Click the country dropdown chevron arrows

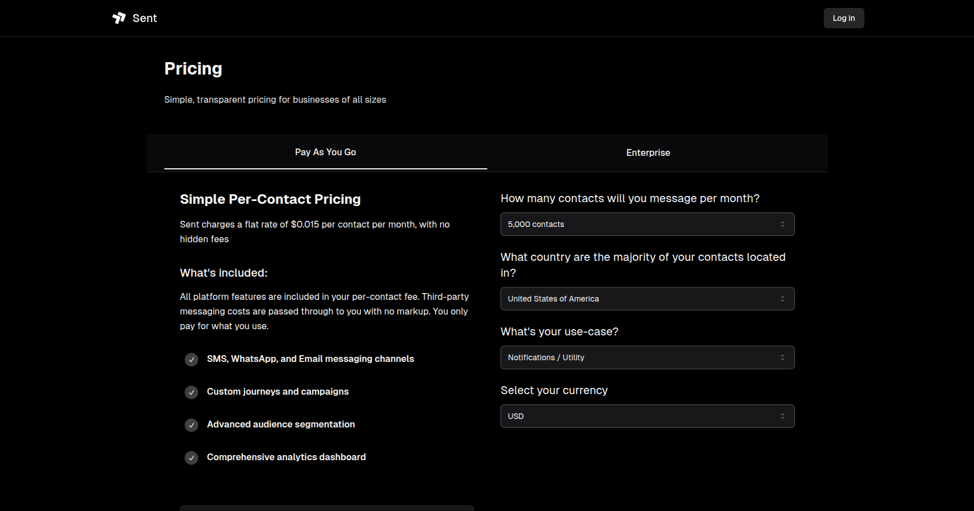(783, 299)
